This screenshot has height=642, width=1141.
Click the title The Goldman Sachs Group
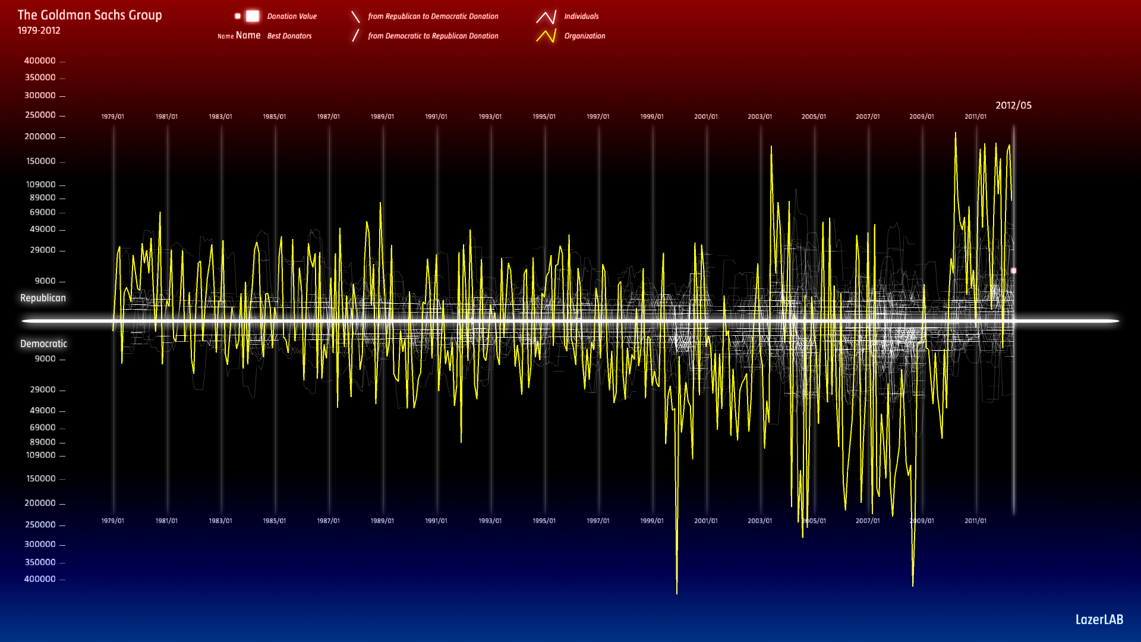(x=90, y=15)
